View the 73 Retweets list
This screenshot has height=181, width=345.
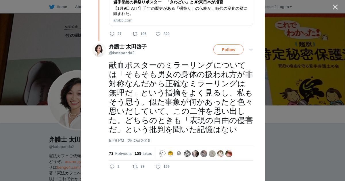pyautogui.click(x=120, y=153)
